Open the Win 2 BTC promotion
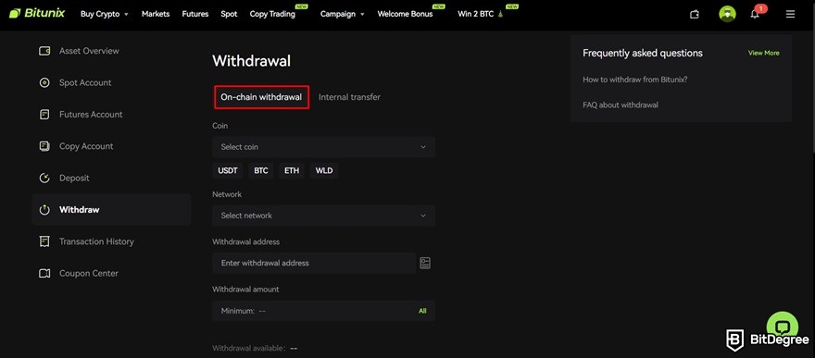 click(481, 14)
